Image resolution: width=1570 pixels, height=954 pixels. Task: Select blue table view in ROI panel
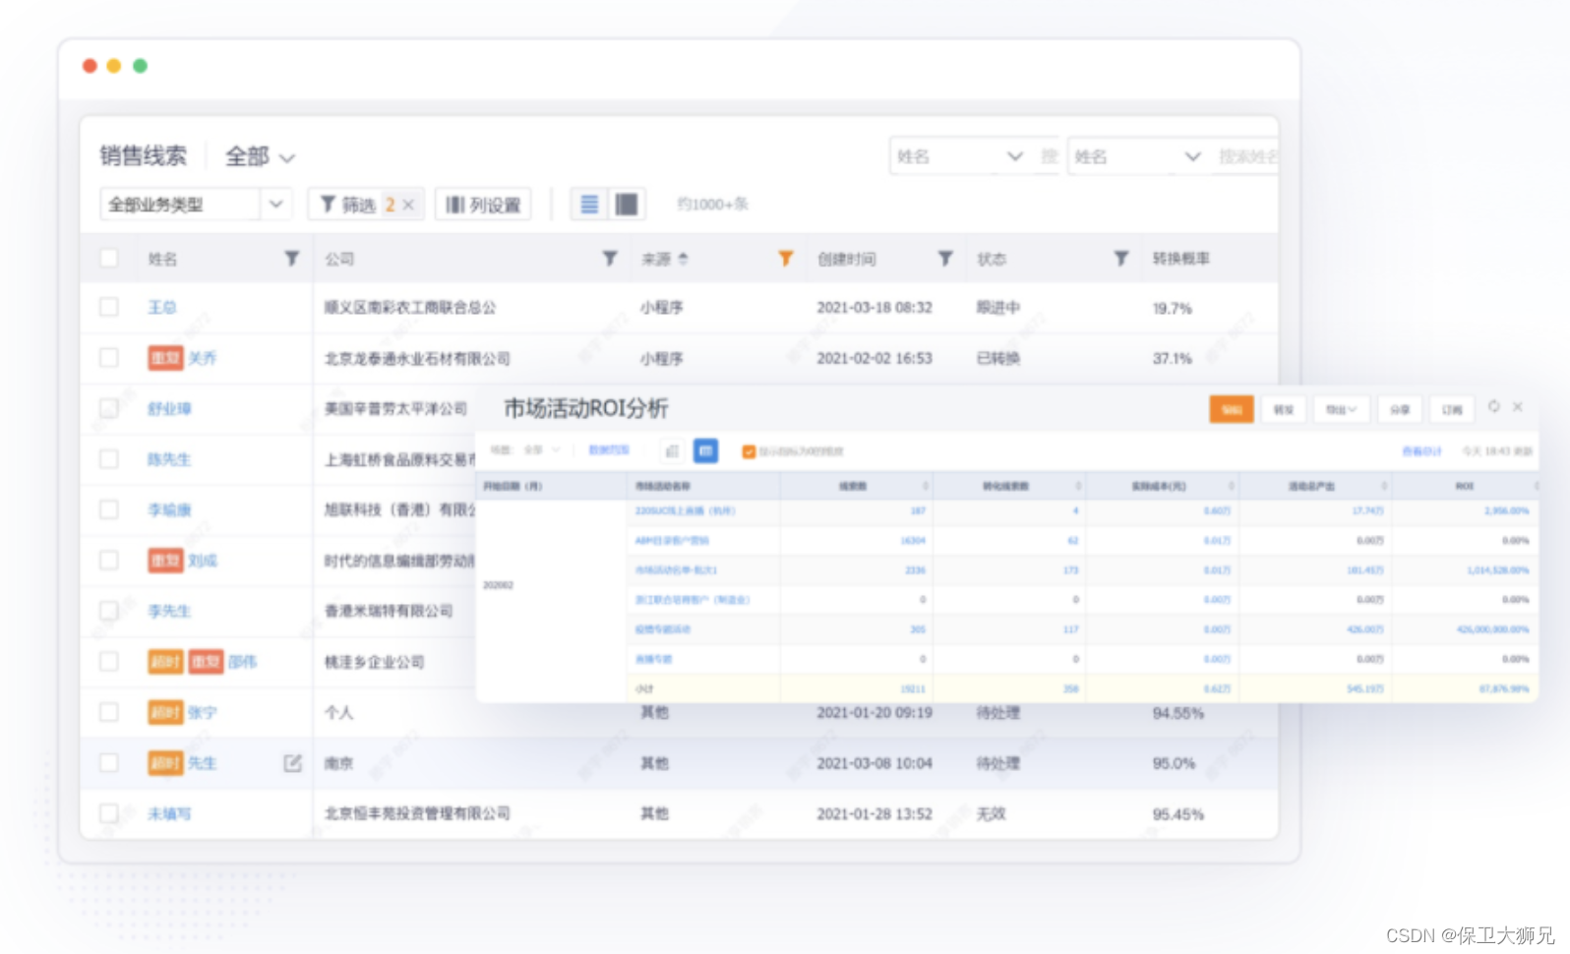(705, 450)
